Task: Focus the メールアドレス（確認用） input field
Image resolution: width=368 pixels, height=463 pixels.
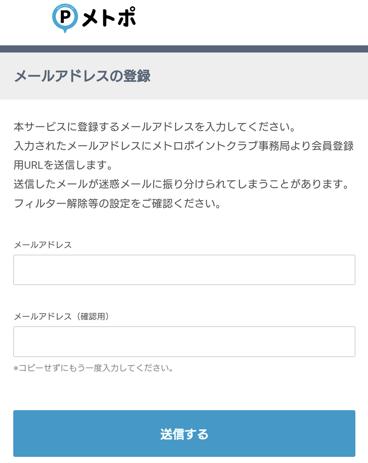Action: tap(184, 341)
